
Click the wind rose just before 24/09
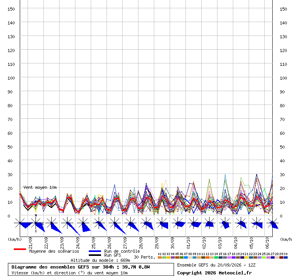[x=67, y=223]
